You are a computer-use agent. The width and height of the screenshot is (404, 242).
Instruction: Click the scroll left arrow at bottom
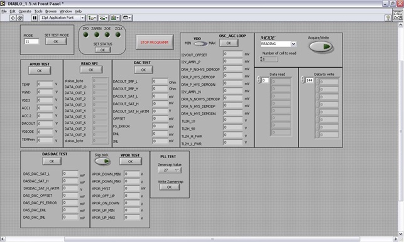[3, 239]
